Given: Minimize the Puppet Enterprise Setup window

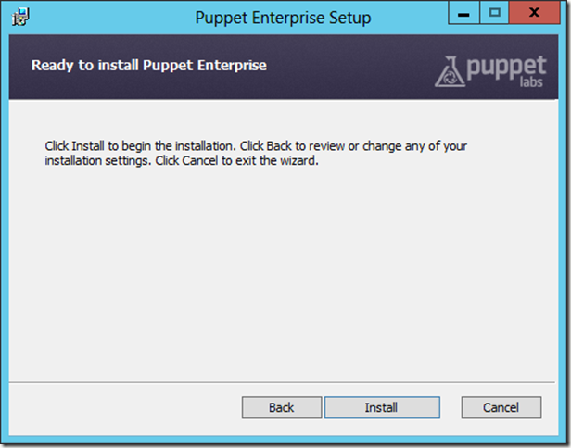Looking at the screenshot, I should point(464,15).
